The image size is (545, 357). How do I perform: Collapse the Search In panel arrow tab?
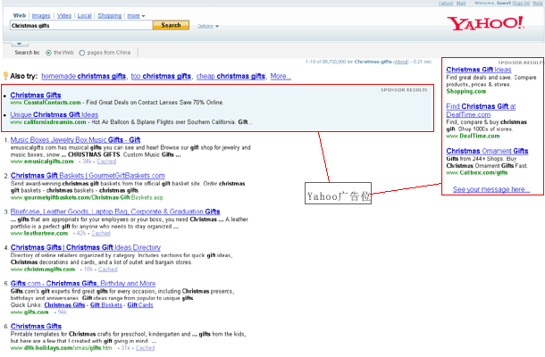(x=21, y=42)
